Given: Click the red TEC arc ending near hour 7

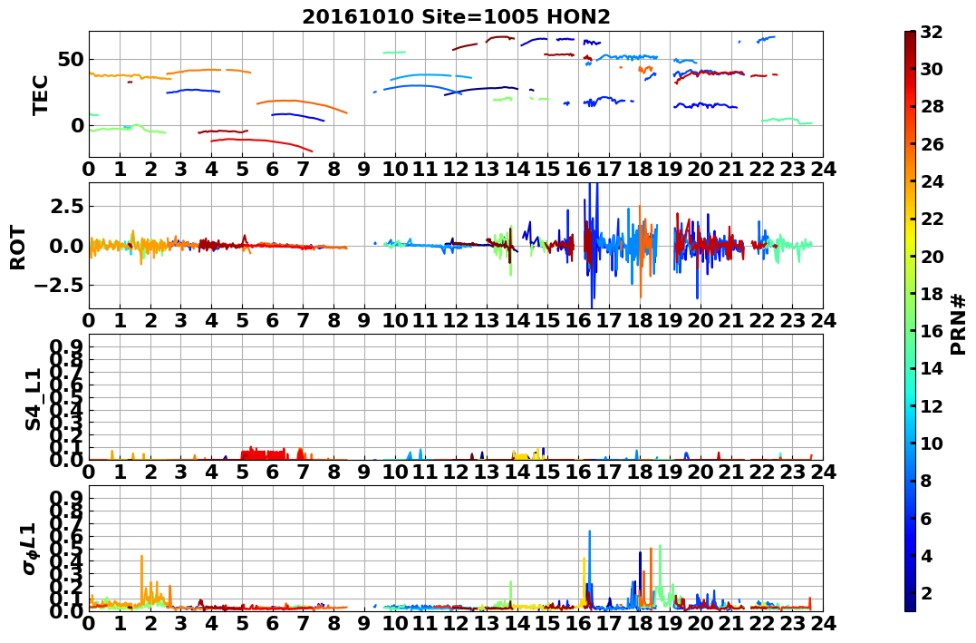Looking at the screenshot, I should [x=261, y=142].
